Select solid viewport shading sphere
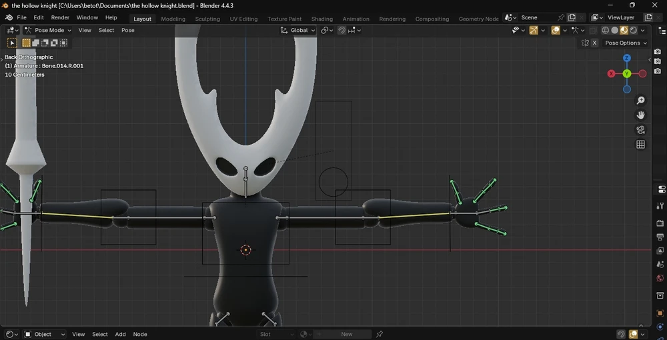This screenshot has width=667, height=340. [615, 30]
